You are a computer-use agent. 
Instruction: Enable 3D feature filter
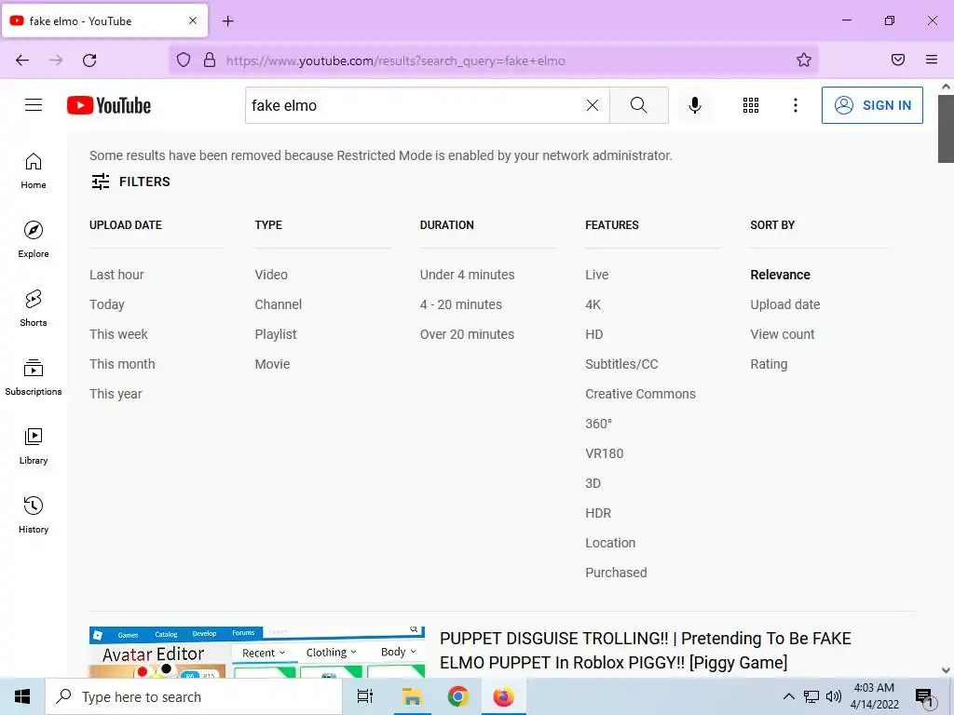593,483
